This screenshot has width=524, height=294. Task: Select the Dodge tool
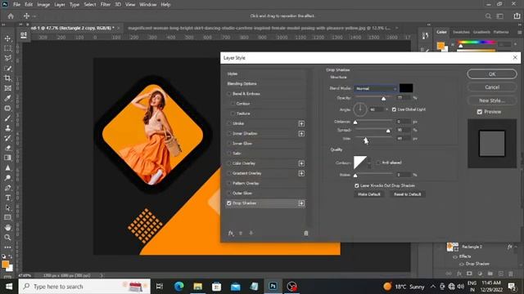(7, 178)
